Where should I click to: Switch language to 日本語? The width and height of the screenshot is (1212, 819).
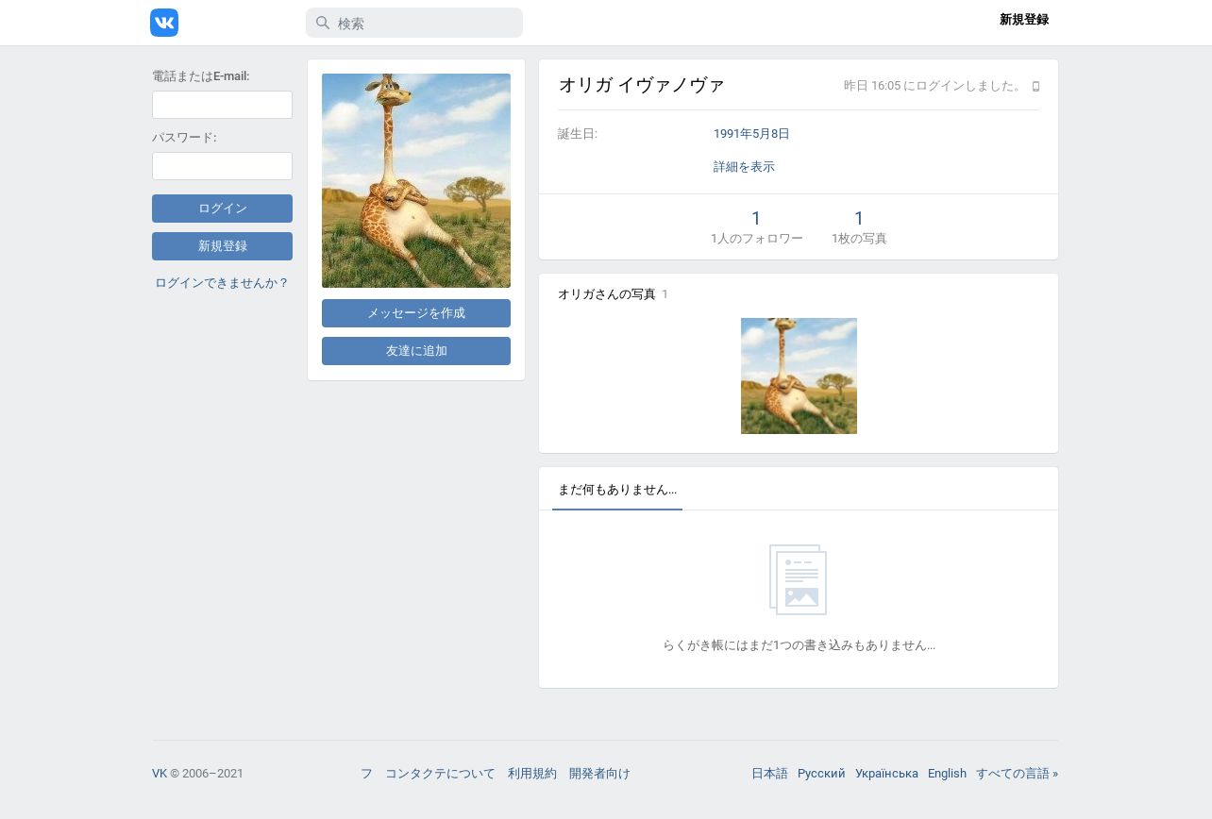[769, 774]
